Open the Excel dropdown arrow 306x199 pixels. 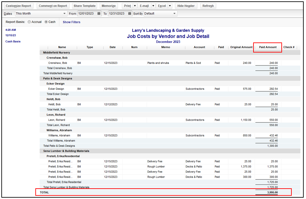click(170, 6)
